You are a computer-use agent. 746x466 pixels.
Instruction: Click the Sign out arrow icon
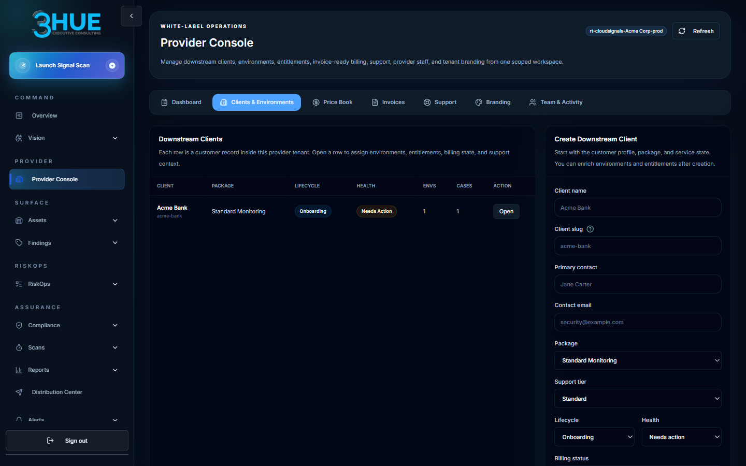50,441
